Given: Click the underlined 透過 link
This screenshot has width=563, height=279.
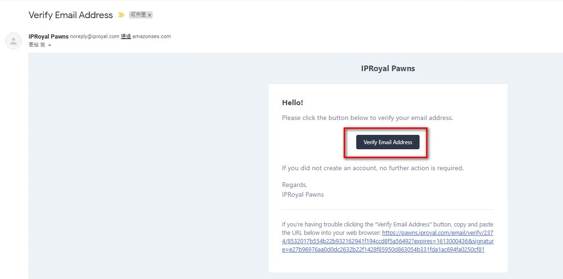Looking at the screenshot, I should click(x=126, y=36).
